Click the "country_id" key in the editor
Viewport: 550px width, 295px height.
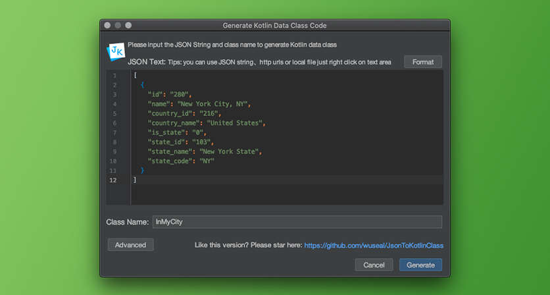pos(170,113)
